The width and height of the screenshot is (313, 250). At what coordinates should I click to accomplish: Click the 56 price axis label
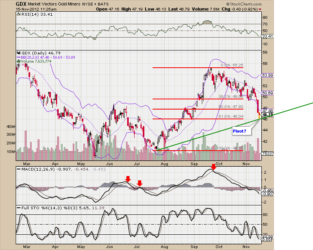(265, 63)
